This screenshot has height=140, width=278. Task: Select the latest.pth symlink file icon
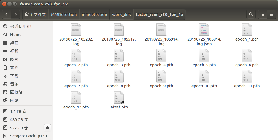119,98
